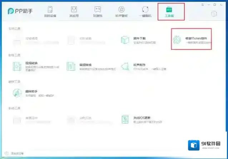Open the dropdown menu arrow in title bar

point(203,5)
